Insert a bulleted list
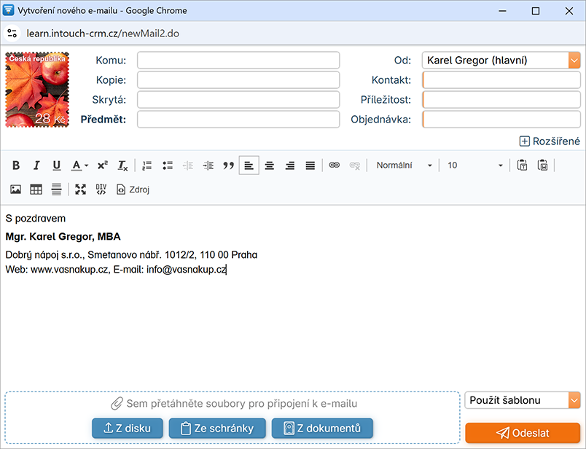This screenshot has width=586, height=449. (168, 165)
